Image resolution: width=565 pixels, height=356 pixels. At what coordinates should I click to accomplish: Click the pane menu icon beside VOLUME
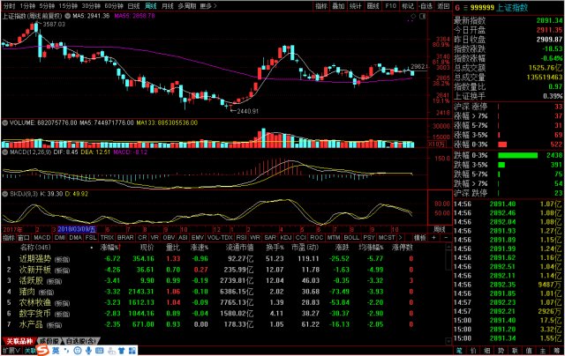click(x=4, y=124)
